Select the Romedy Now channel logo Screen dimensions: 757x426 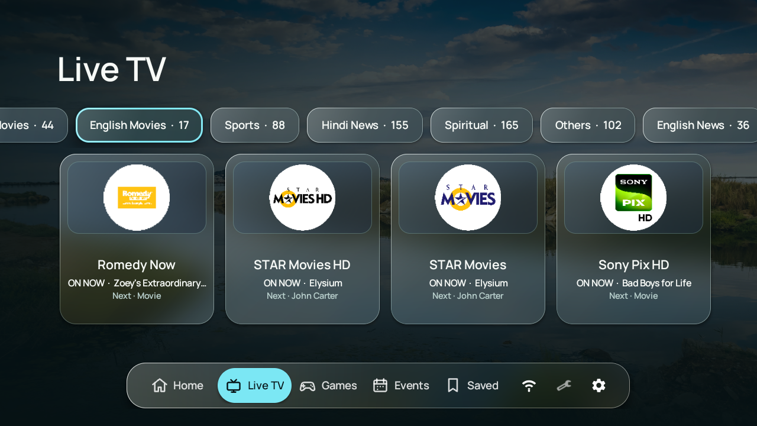click(137, 198)
